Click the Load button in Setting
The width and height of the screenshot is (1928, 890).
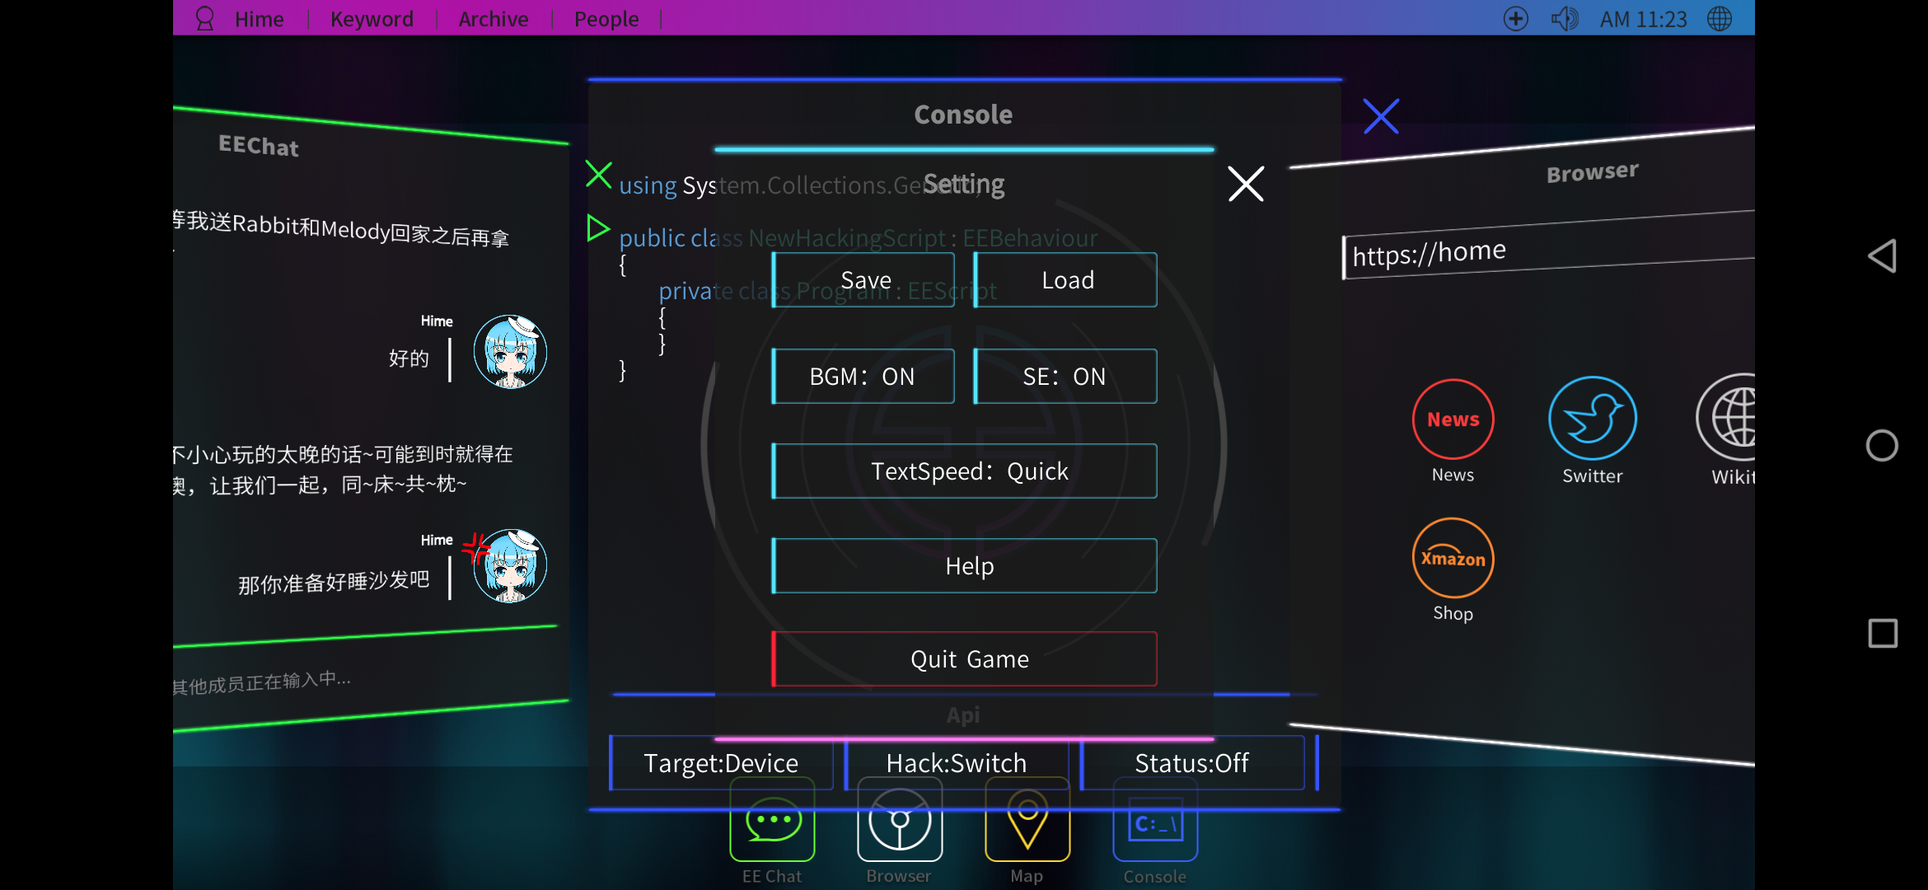click(1065, 280)
